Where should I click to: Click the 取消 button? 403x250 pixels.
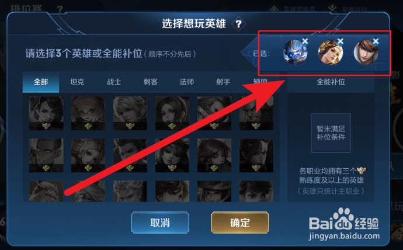pos(160,223)
